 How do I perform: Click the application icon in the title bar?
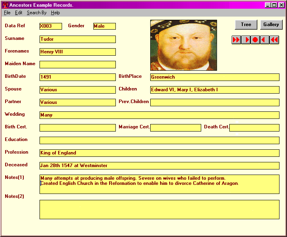click(x=5, y=5)
